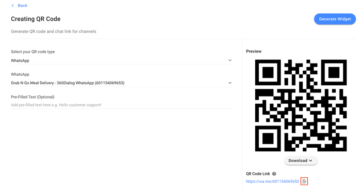This screenshot has width=362, height=189.
Task: Click the 'Select your QR code type' label
Action: coord(33,52)
